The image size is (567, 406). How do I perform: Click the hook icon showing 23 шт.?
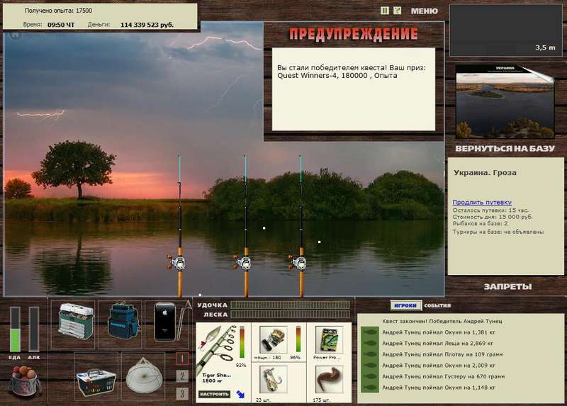point(274,380)
